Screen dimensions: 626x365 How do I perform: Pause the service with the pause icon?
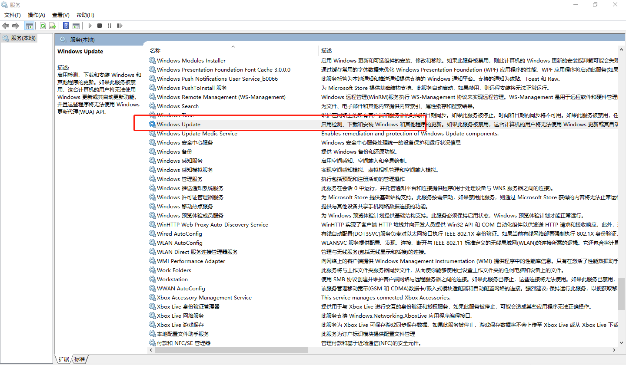click(x=110, y=26)
